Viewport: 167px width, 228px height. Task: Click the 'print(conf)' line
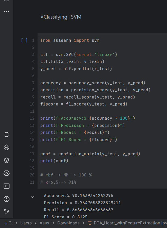(54, 161)
